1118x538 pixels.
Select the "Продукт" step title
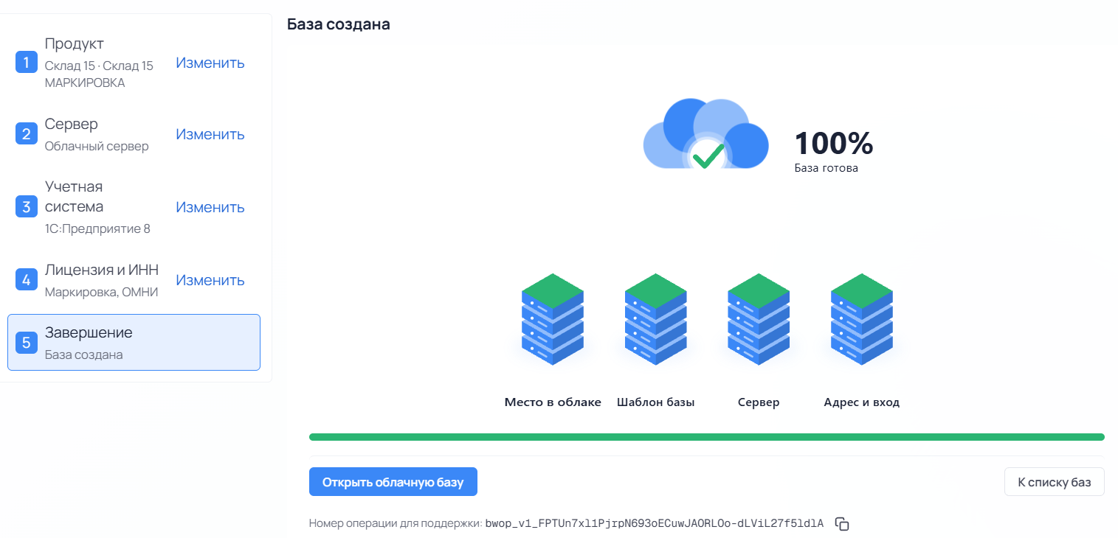75,43
